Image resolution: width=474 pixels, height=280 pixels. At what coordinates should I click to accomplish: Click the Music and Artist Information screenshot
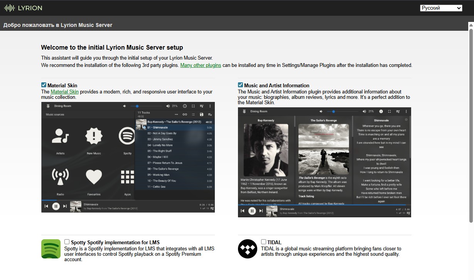[324, 162]
